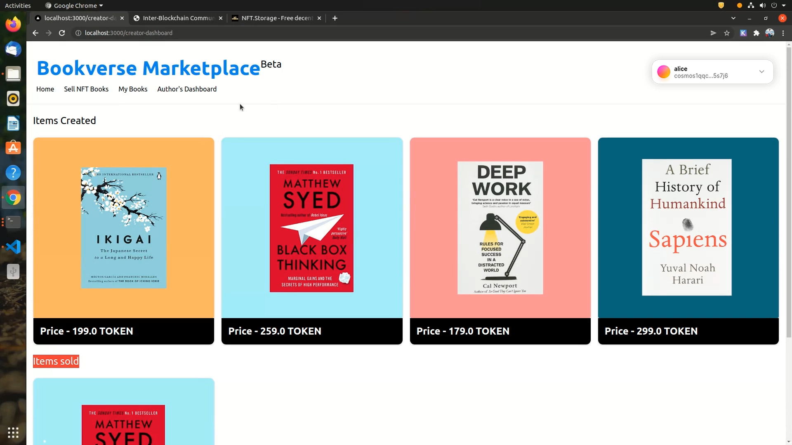Click the Ikigai book cover card

click(124, 228)
